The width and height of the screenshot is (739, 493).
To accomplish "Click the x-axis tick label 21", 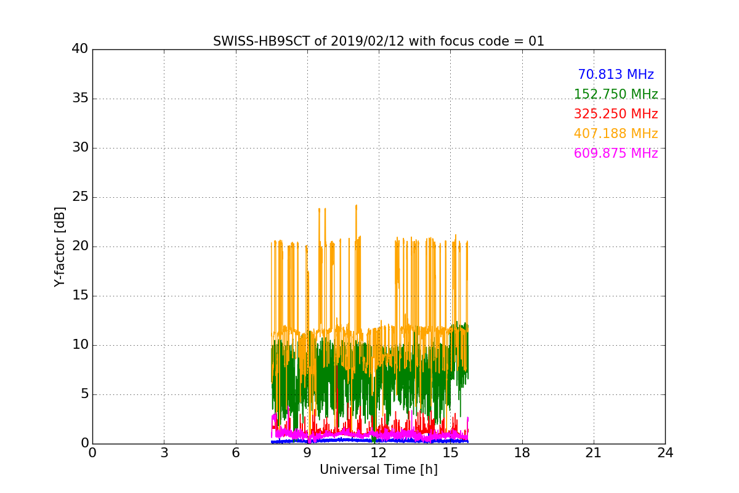I will pyautogui.click(x=594, y=453).
